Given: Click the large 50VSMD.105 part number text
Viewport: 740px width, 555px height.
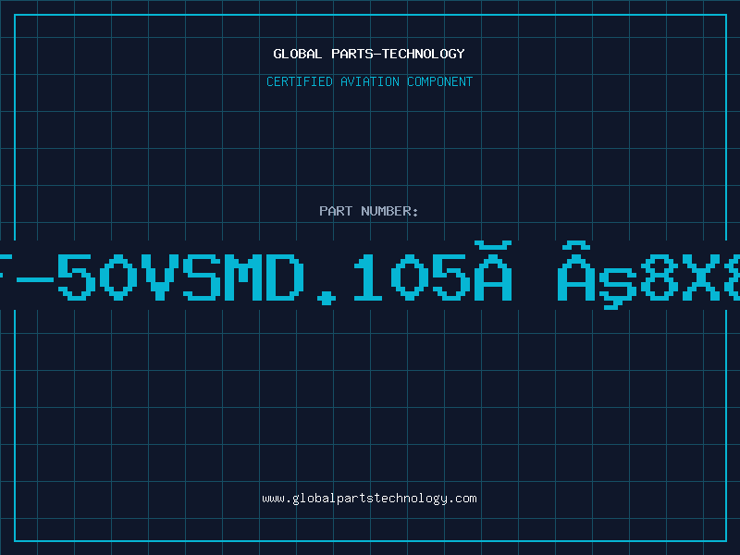Looking at the screenshot, I should (x=370, y=275).
